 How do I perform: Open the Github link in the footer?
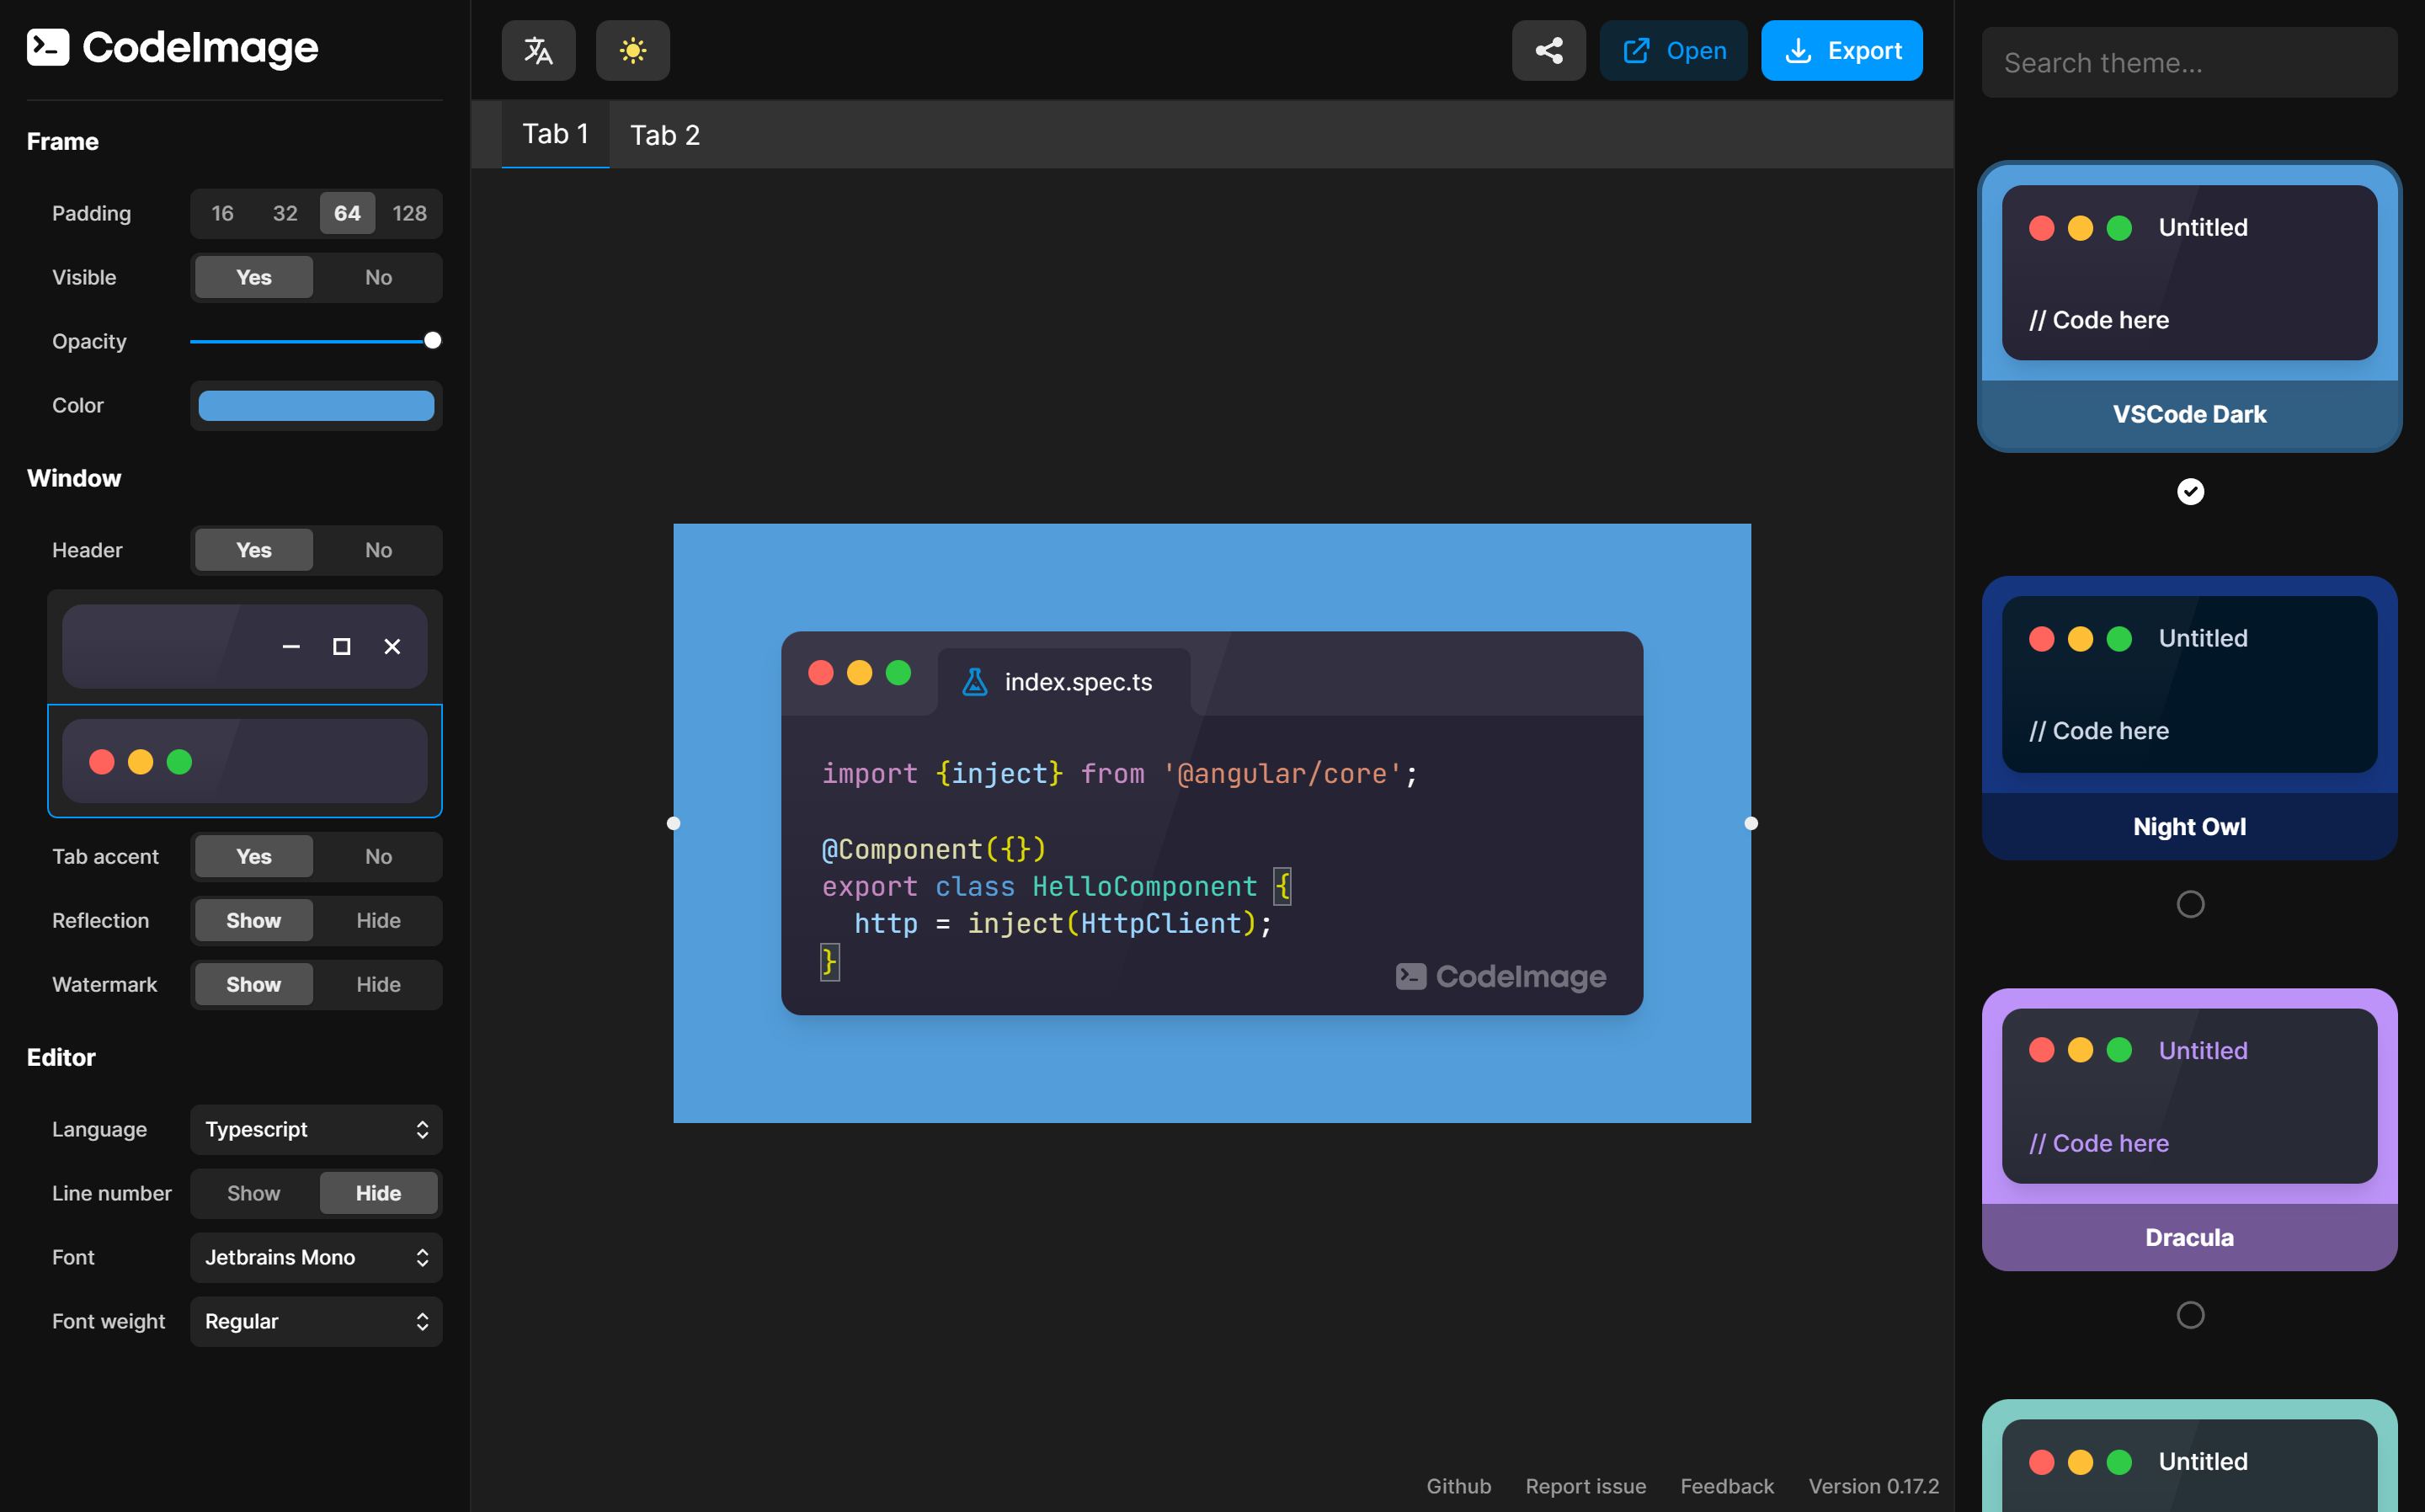click(1458, 1486)
